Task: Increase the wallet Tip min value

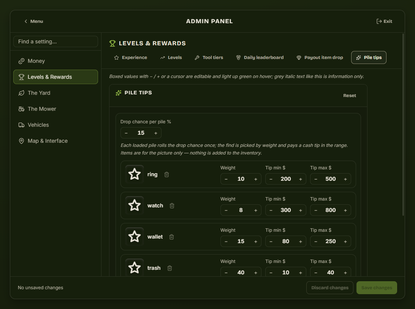Action: 301,242
